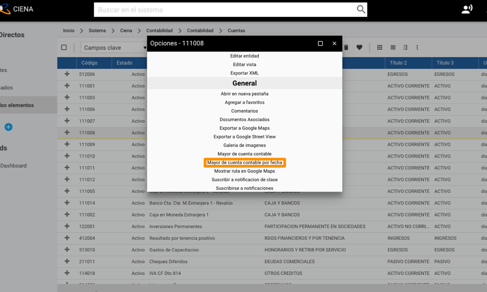Expand row 111007 with plus icon

(x=67, y=121)
